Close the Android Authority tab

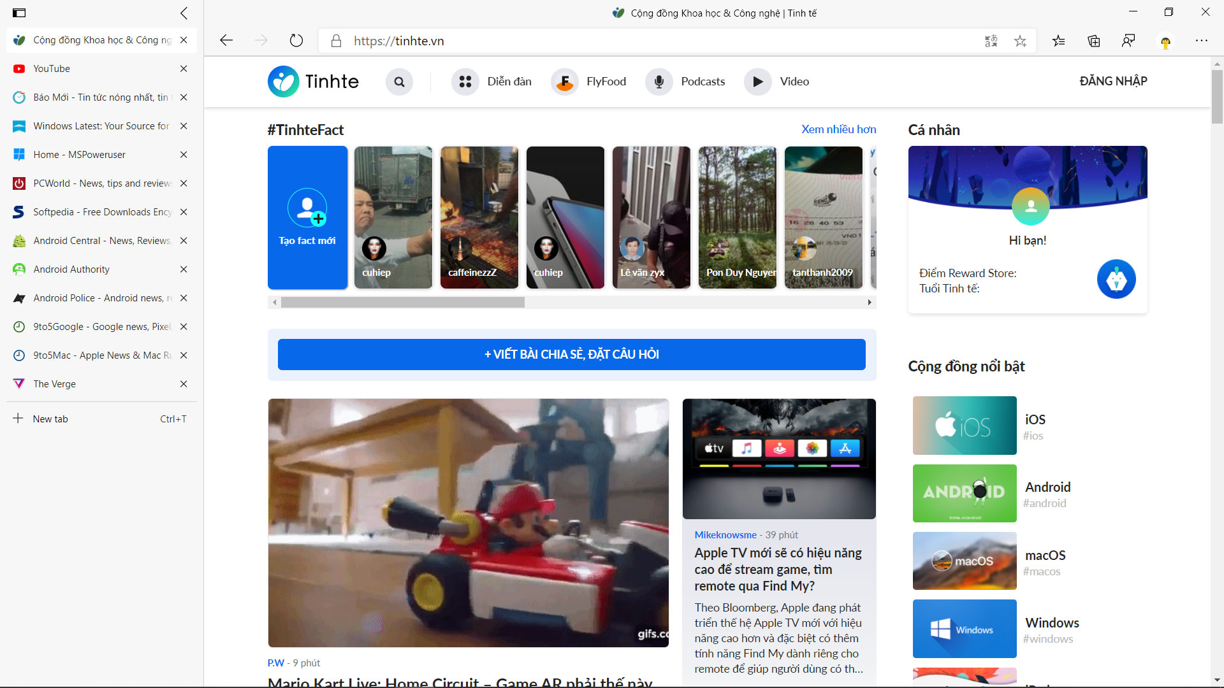pos(184,269)
